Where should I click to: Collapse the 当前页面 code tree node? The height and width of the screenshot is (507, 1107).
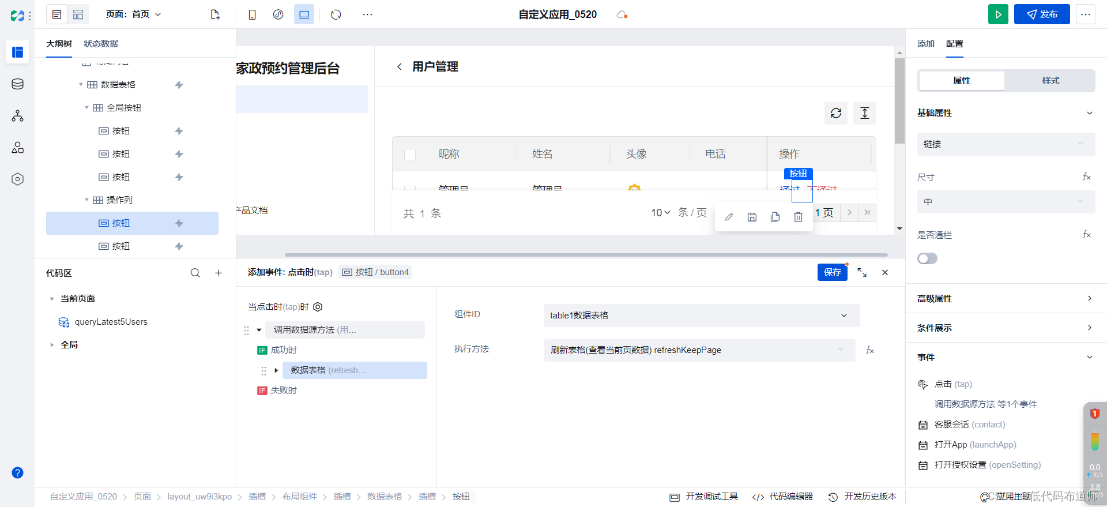[51, 299]
